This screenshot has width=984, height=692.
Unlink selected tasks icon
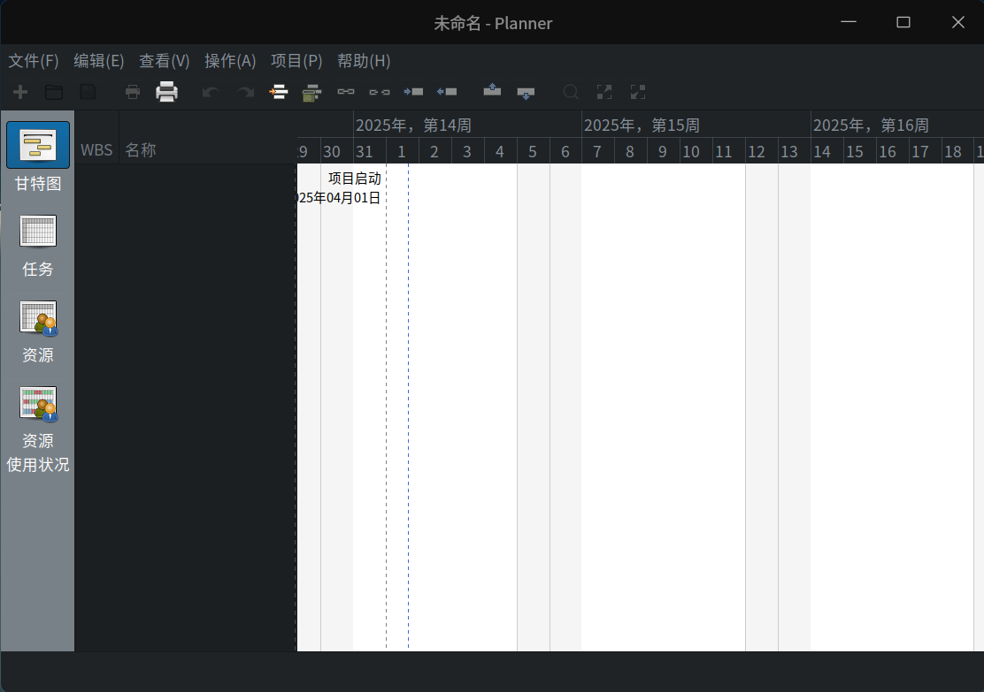(x=379, y=92)
